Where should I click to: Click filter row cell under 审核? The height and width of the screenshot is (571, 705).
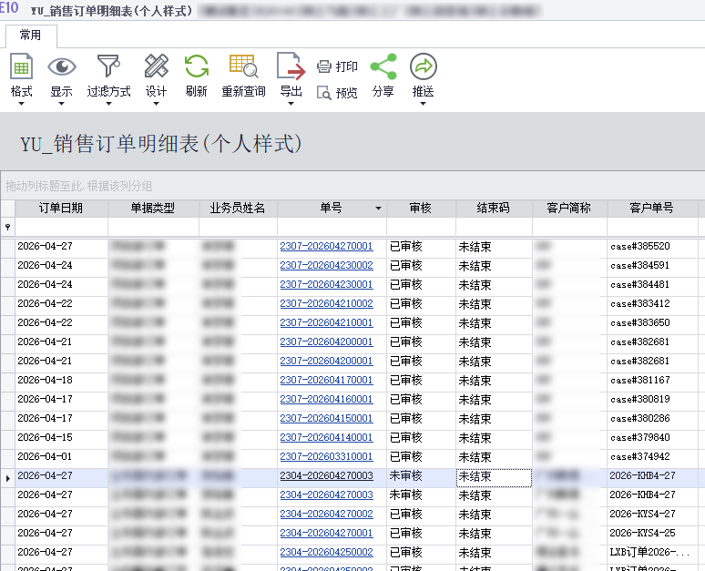tap(421, 227)
